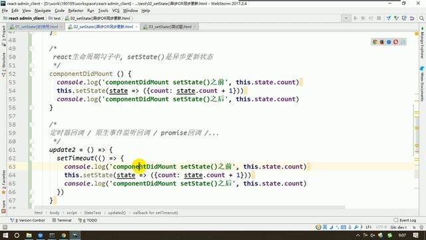This screenshot has height=240, width=426.
Task: Click the LF line separator selector
Action: tap(368, 227)
